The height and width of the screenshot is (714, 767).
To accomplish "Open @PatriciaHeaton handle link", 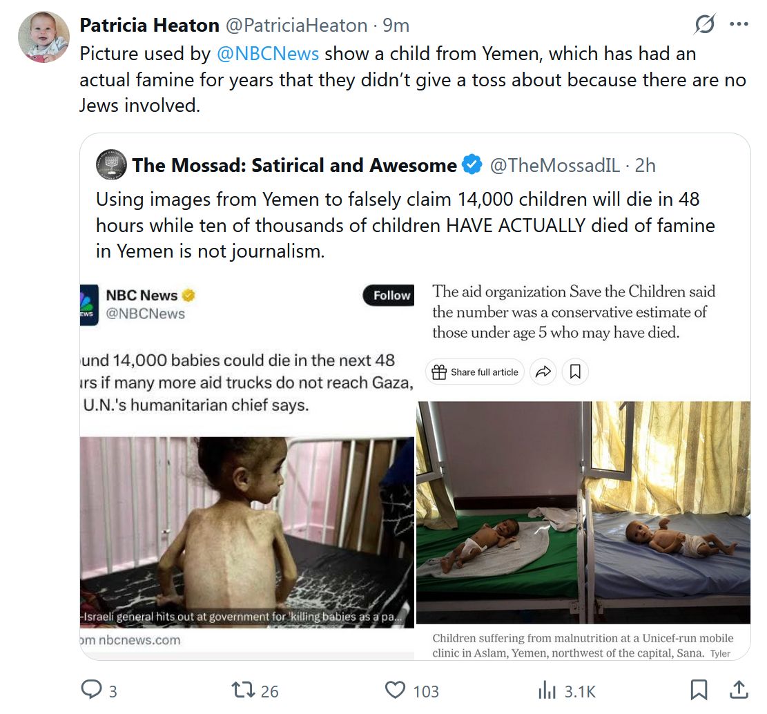I will click(x=296, y=26).
